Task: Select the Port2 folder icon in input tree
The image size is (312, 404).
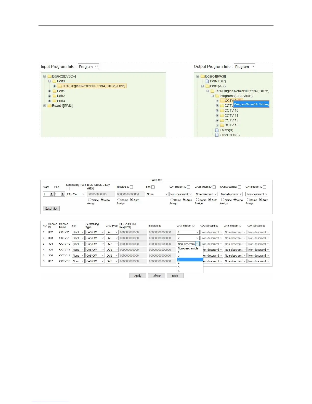Action: [54, 91]
